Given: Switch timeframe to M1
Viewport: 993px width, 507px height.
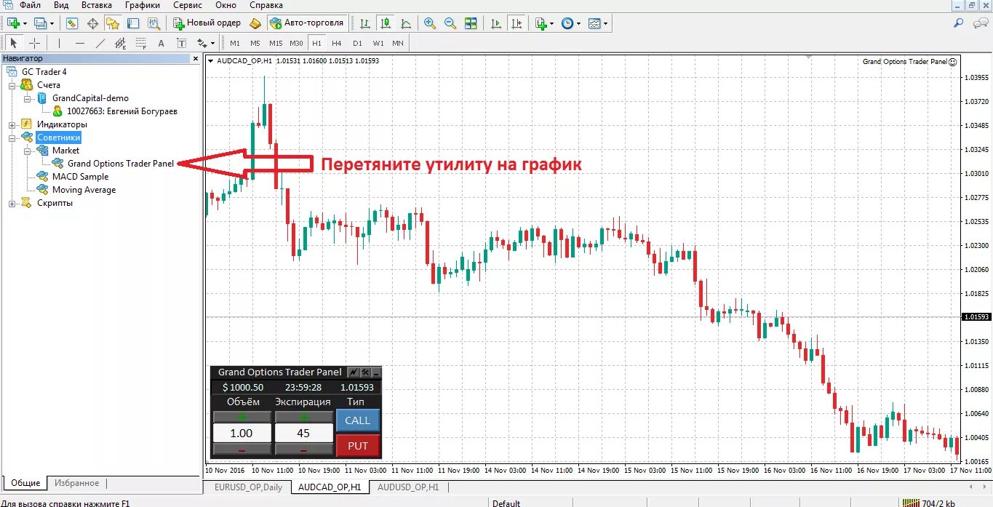Looking at the screenshot, I should tap(234, 43).
